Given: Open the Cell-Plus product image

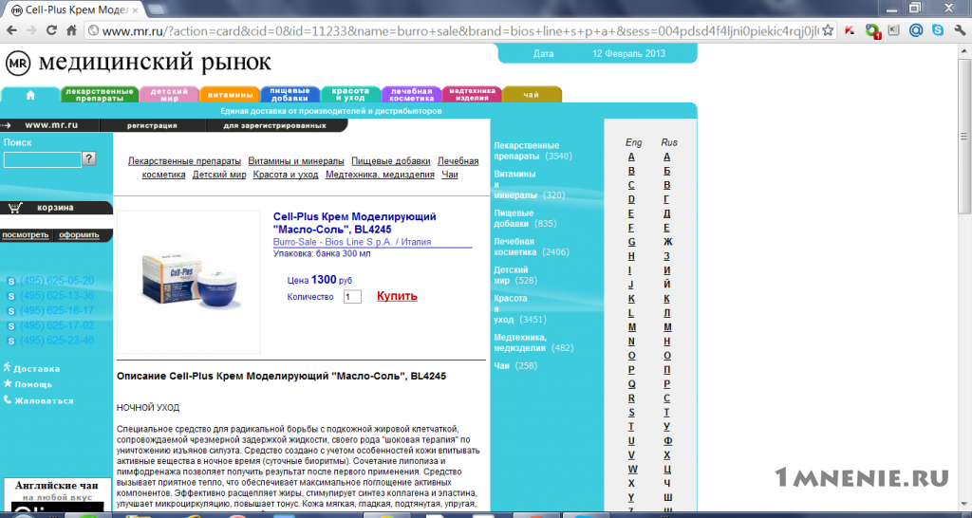Looking at the screenshot, I should click(x=189, y=282).
